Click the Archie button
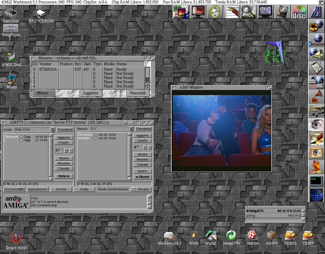 tap(61, 189)
